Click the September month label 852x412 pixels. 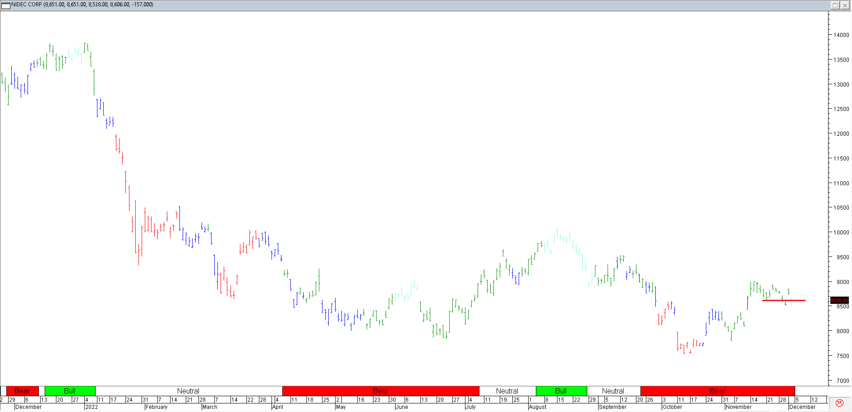point(613,407)
